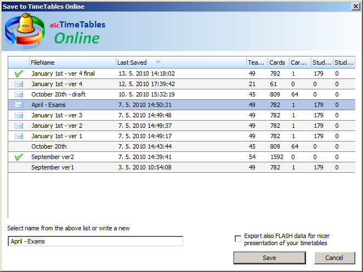Viewport: 363px width, 272px height.
Task: Close the Save to TimeTables Online dialog
Action: [355, 6]
